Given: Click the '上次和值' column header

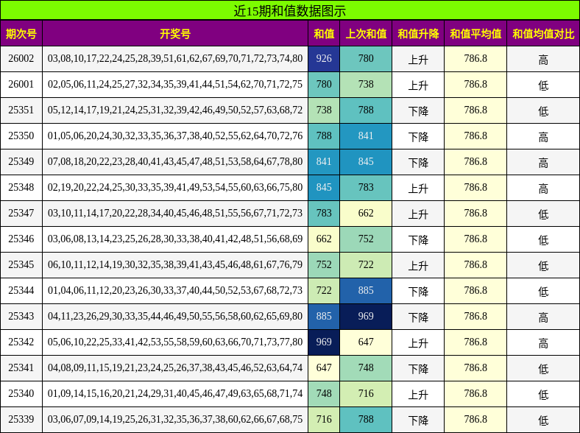Looking at the screenshot, I should tap(366, 34).
